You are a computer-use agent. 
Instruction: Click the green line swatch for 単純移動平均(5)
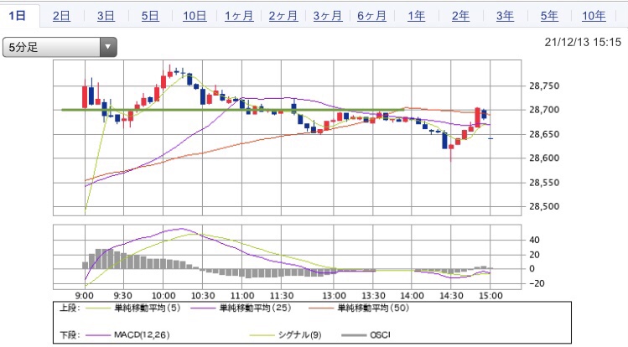tap(96, 308)
